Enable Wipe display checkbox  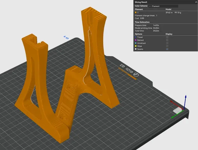[x=167, y=46]
